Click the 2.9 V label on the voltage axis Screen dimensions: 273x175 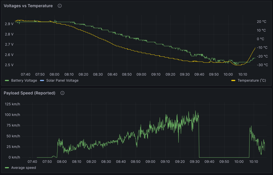(x=9, y=24)
